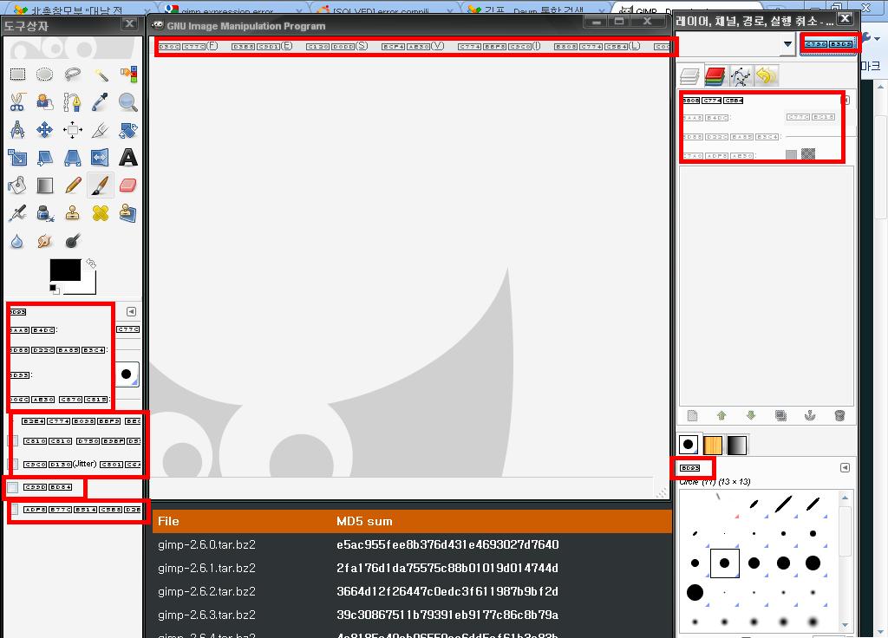Select the Perspective Clone tool
This screenshot has height=638, width=888.
(128, 213)
